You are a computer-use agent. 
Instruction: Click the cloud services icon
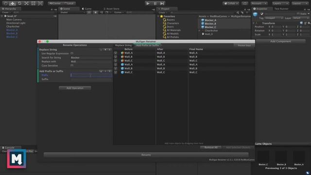pos(245,3)
